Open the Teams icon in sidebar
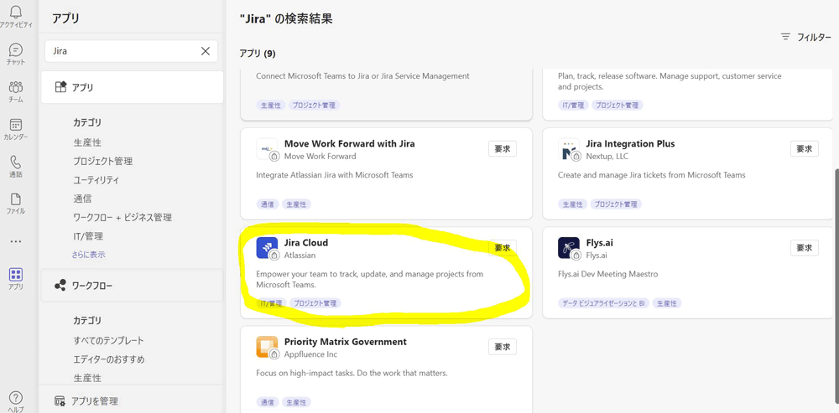839x413 pixels. (x=16, y=87)
